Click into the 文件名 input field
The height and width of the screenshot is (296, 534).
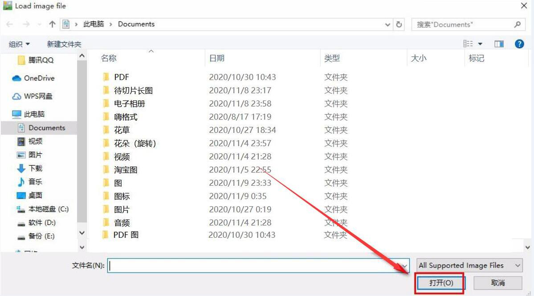(x=258, y=265)
